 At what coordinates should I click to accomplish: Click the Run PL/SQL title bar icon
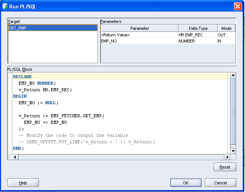(5, 6)
